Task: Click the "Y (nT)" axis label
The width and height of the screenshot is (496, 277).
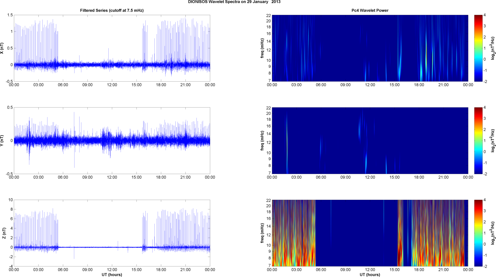Action: point(2,141)
